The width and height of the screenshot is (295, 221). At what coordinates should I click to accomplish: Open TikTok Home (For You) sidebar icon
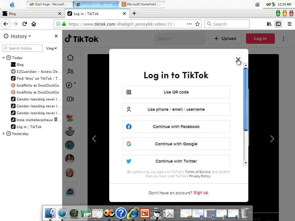(70, 57)
